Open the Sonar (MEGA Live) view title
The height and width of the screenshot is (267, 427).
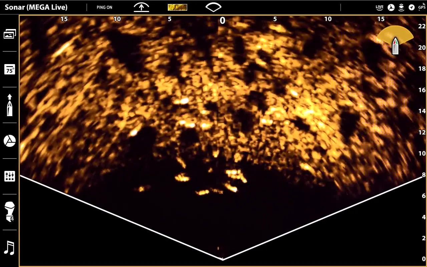tap(36, 7)
